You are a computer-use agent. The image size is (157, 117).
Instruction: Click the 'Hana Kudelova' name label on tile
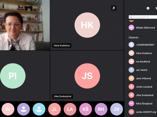tap(62, 45)
